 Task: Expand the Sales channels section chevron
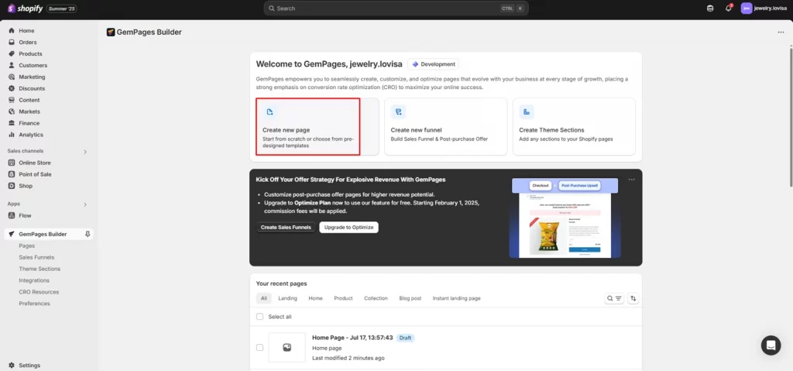85,151
